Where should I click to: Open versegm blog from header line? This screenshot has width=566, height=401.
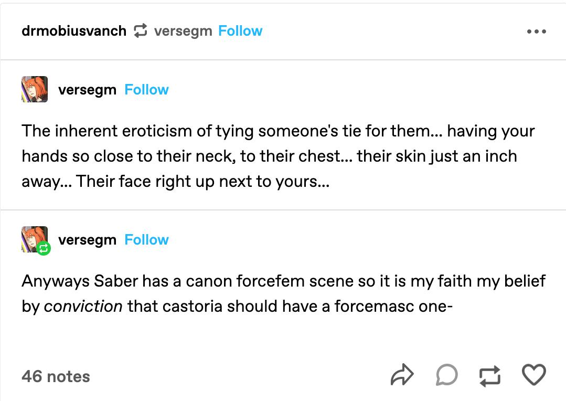coord(183,31)
